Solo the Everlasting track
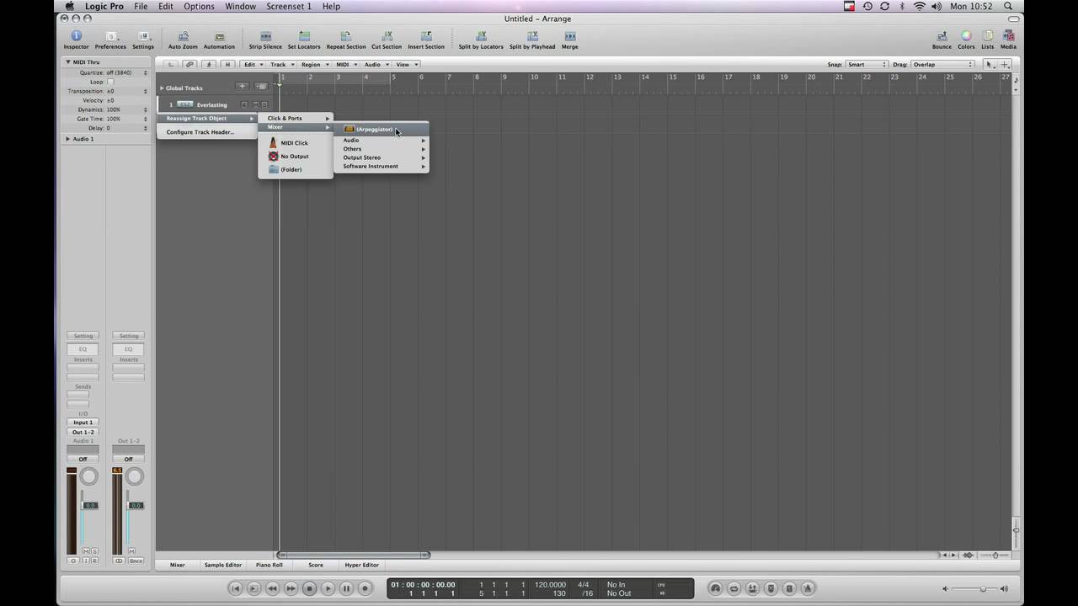Viewport: 1078px width, 606px height. point(264,105)
